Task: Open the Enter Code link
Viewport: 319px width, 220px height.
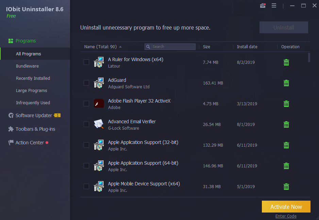Action: click(x=286, y=216)
